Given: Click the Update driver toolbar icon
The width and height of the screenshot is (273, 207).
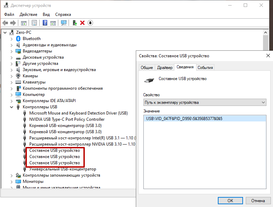Looking at the screenshot, I should click(75, 23).
